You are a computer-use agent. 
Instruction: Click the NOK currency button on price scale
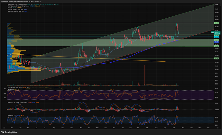(217, 5)
